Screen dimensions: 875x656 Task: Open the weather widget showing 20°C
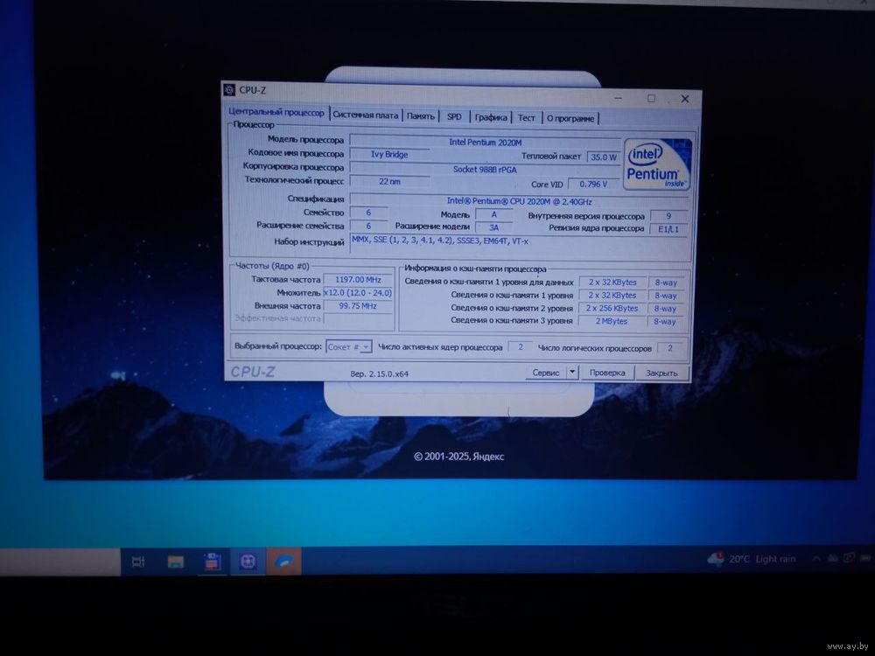pos(751,558)
